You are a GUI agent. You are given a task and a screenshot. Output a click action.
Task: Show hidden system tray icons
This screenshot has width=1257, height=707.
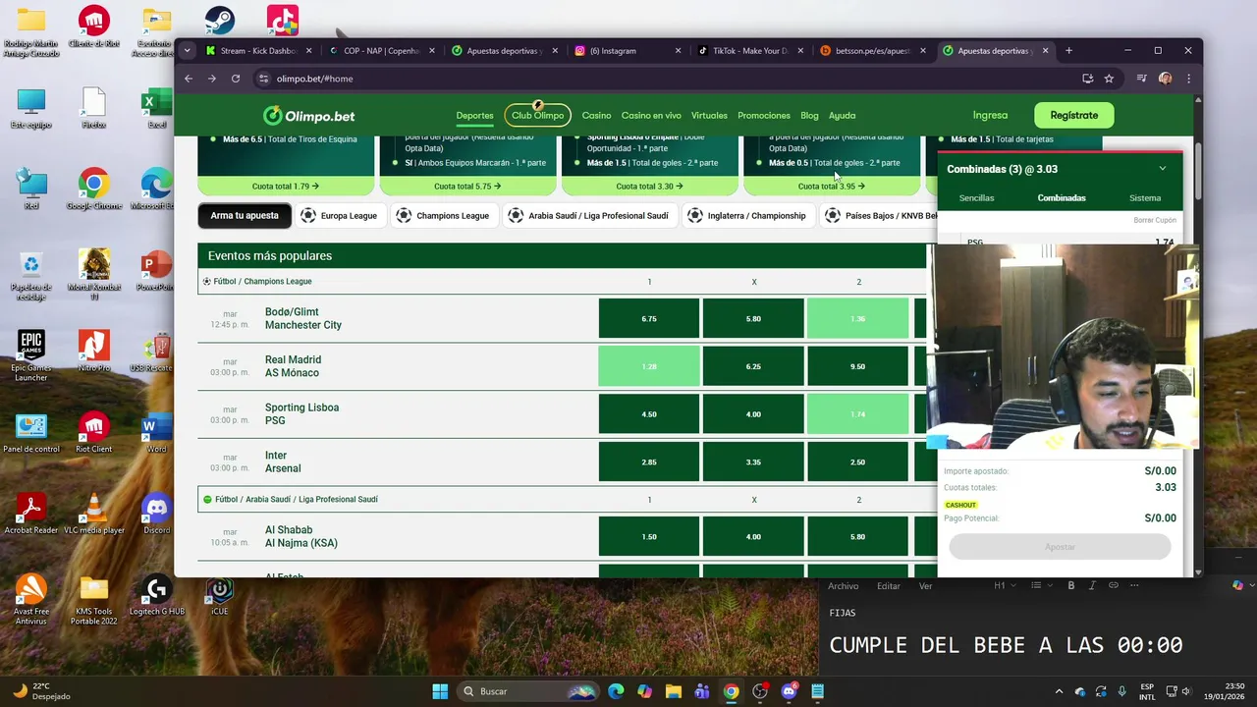pyautogui.click(x=1060, y=691)
